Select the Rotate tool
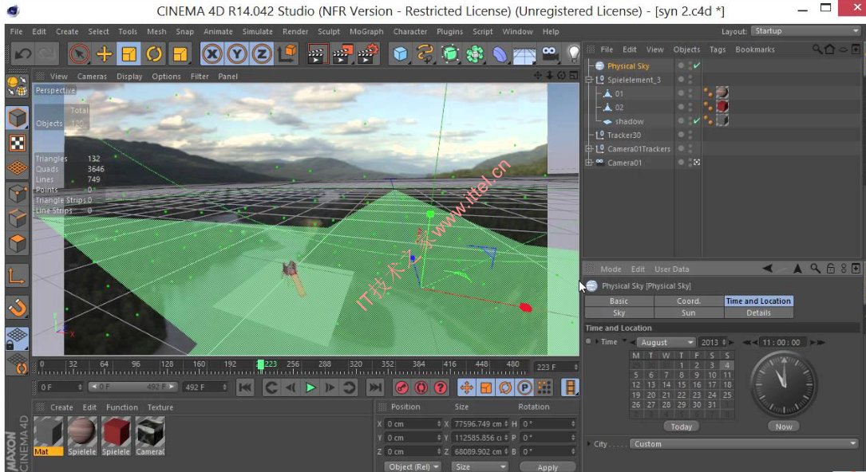Image resolution: width=866 pixels, height=472 pixels. pos(153,54)
